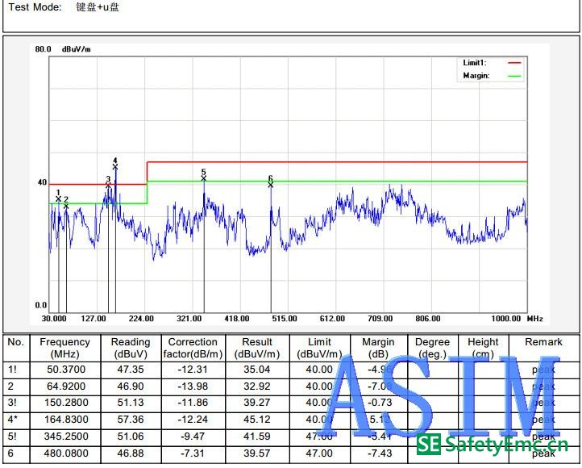Click the Remark column header
Image resolution: width=582 pixels, height=468 pixels.
point(543,342)
